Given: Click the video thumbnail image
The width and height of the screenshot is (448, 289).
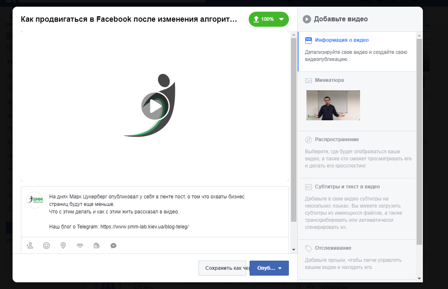Looking at the screenshot, I should (333, 105).
